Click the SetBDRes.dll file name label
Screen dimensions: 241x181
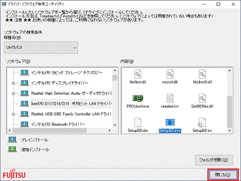[x=202, y=106]
